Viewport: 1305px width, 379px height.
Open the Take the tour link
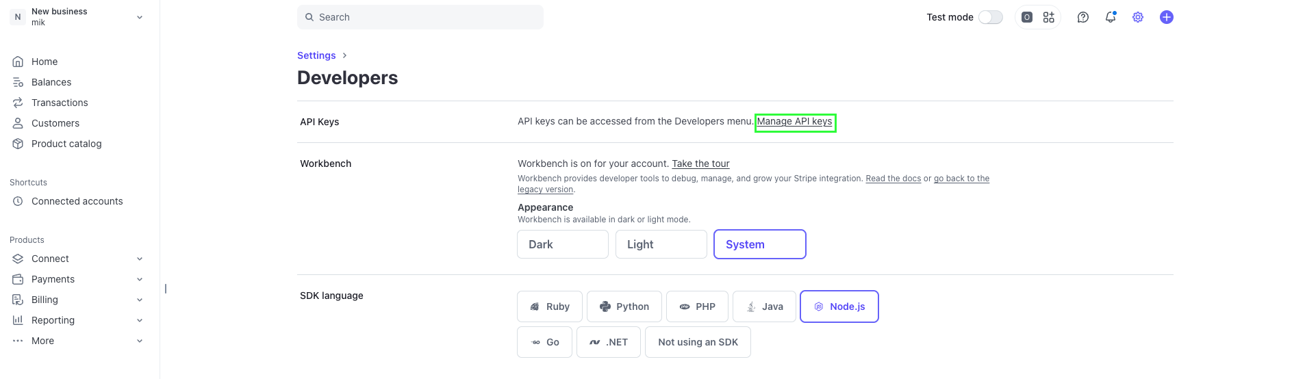point(700,164)
